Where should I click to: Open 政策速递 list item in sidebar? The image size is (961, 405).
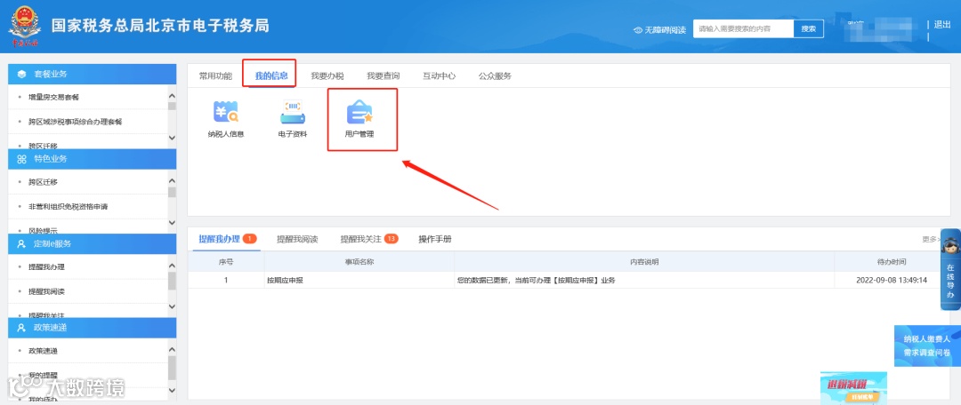pyautogui.click(x=43, y=351)
